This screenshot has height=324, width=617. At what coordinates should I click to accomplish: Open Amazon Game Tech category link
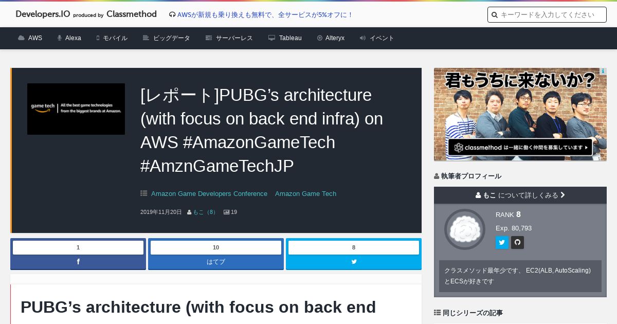(305, 194)
